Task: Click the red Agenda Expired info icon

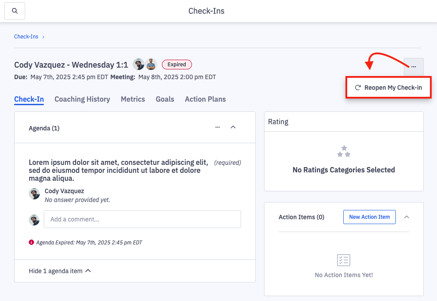Action: point(31,242)
